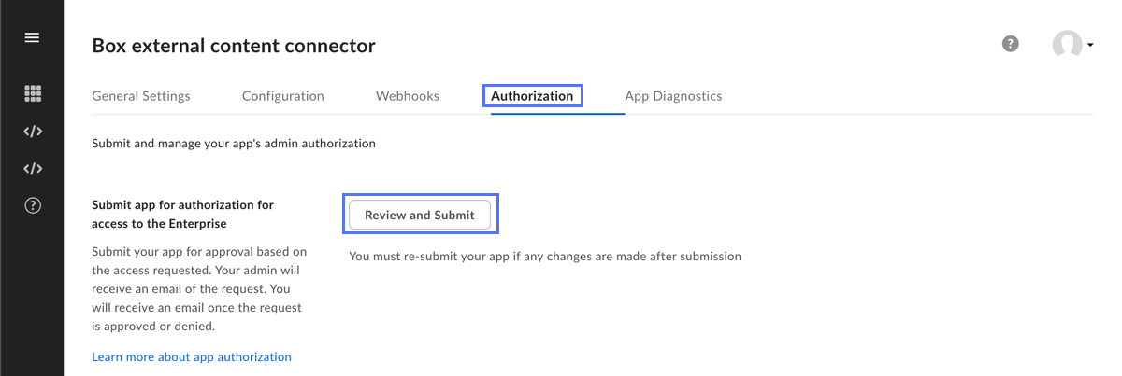Click the Box external content connector title
Viewport: 1122px width, 376px height.
(234, 45)
